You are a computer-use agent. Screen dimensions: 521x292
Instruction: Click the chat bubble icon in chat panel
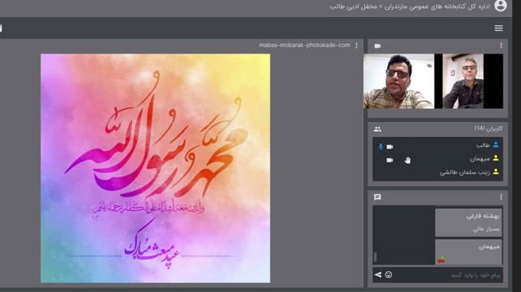coord(377,198)
